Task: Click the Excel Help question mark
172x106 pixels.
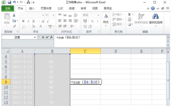Action: tap(153, 8)
